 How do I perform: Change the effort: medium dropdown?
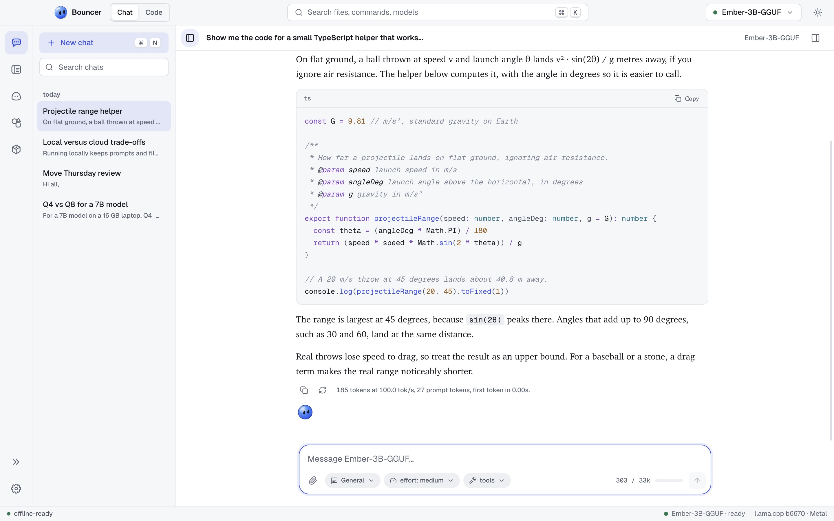point(421,480)
